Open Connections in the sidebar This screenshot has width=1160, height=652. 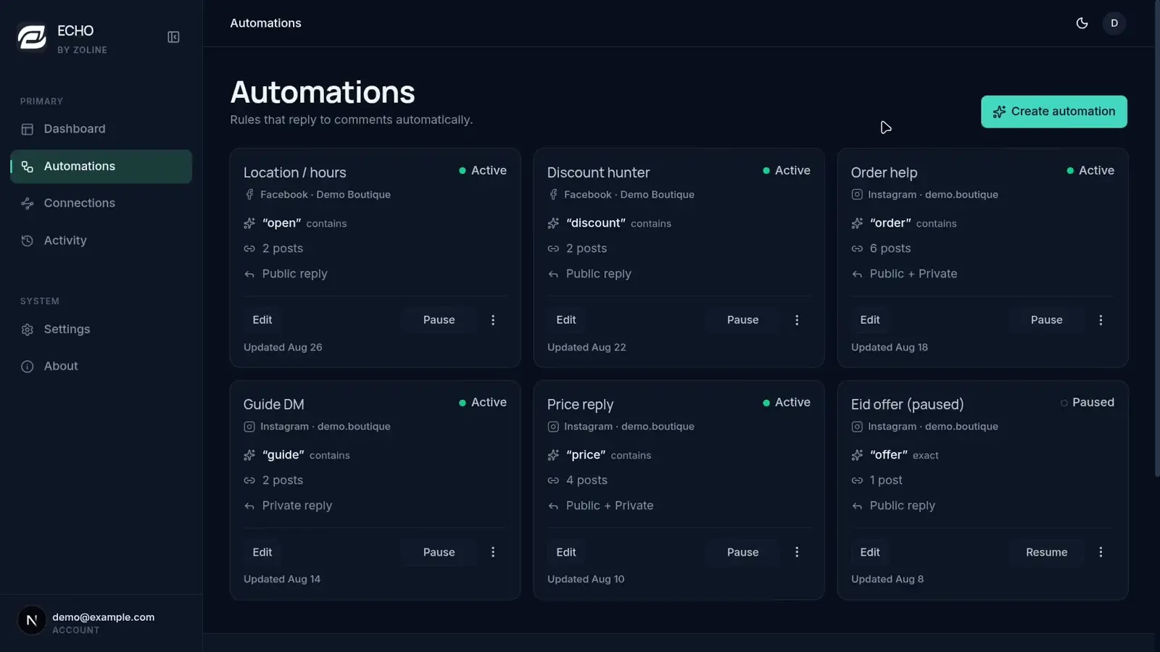101,204
